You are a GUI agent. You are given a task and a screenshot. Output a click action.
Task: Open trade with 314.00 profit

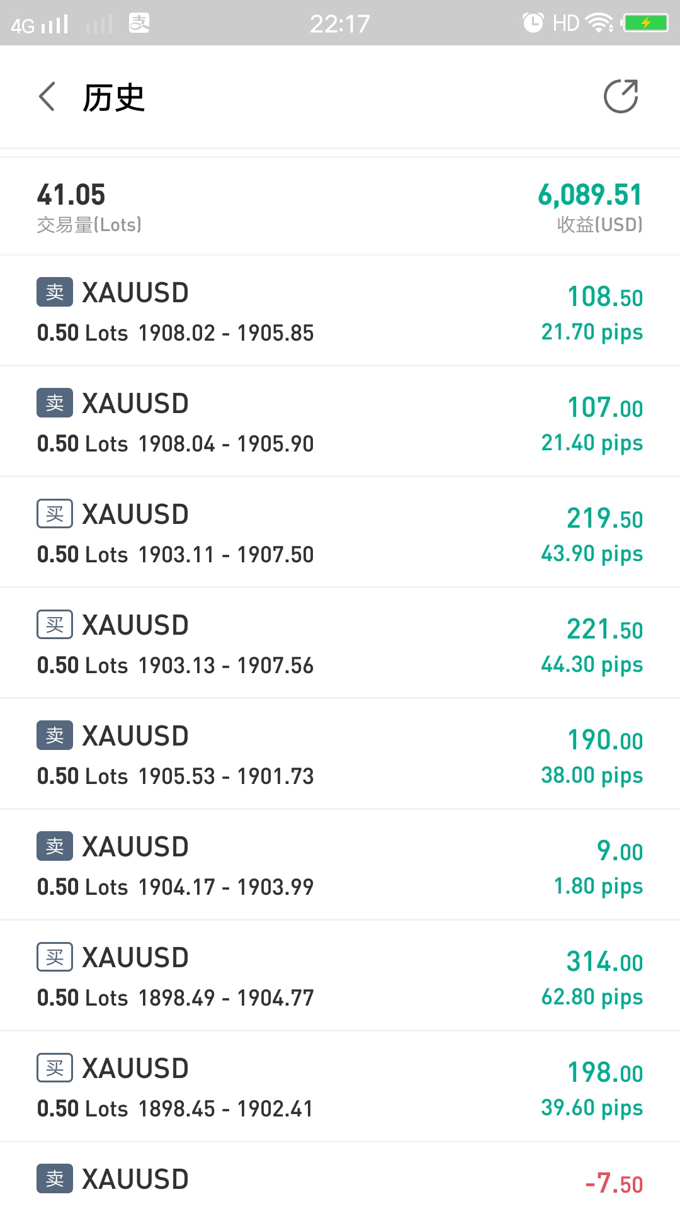pos(340,976)
